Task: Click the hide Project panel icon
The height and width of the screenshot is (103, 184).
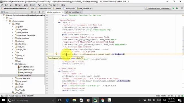Action: coord(43,12)
